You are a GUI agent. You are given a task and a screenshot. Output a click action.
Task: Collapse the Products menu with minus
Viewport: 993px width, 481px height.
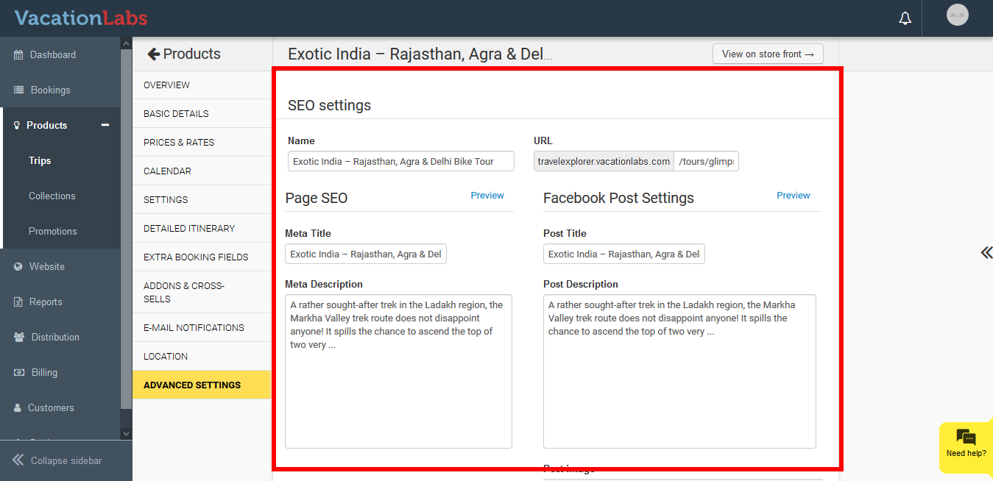pyautogui.click(x=105, y=125)
